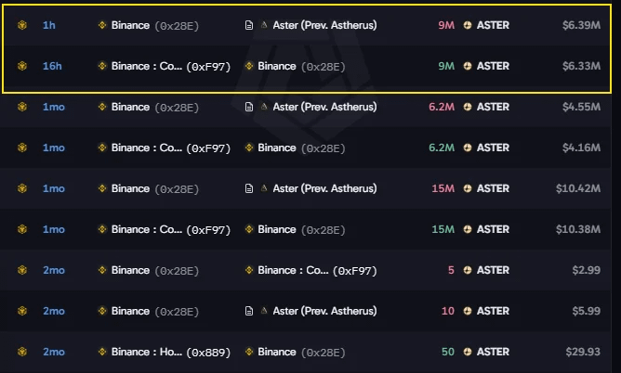Screen dimensions: 621x373
Task: Click the 15M amount in the $10.38M row
Action: point(443,229)
